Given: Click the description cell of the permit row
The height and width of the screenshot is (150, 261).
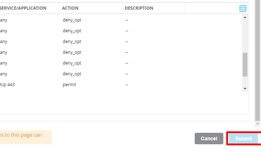Looking at the screenshot, I should (x=127, y=85).
